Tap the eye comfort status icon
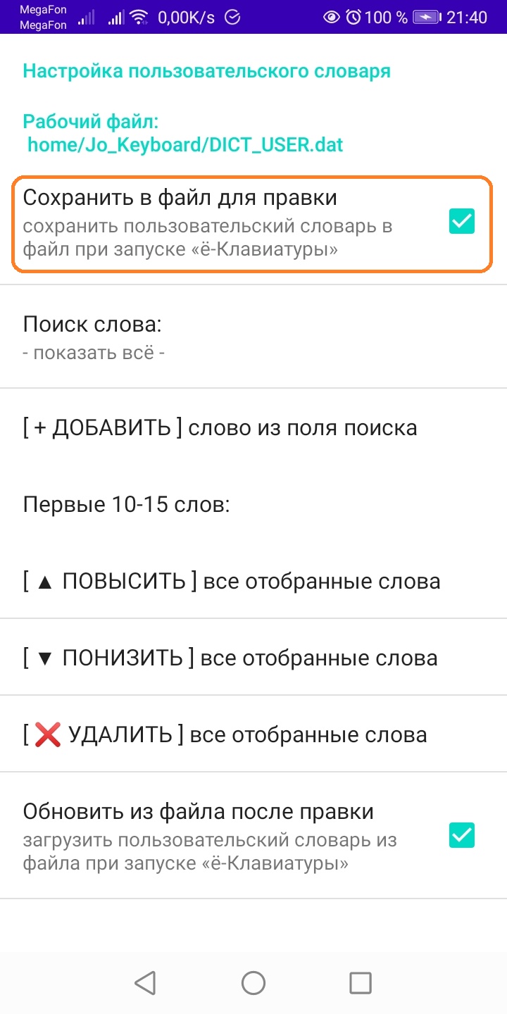This screenshot has width=507, height=1014. click(x=331, y=17)
